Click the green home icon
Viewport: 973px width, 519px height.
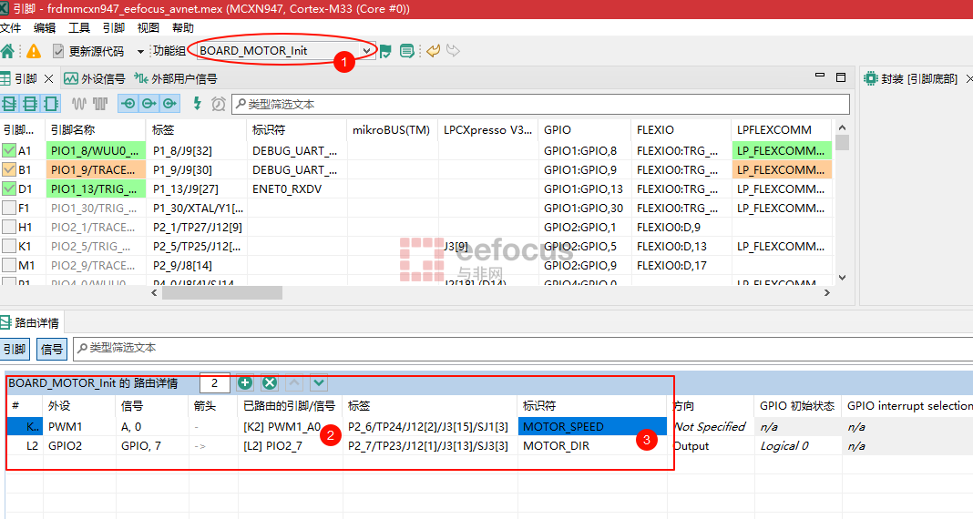coord(7,51)
